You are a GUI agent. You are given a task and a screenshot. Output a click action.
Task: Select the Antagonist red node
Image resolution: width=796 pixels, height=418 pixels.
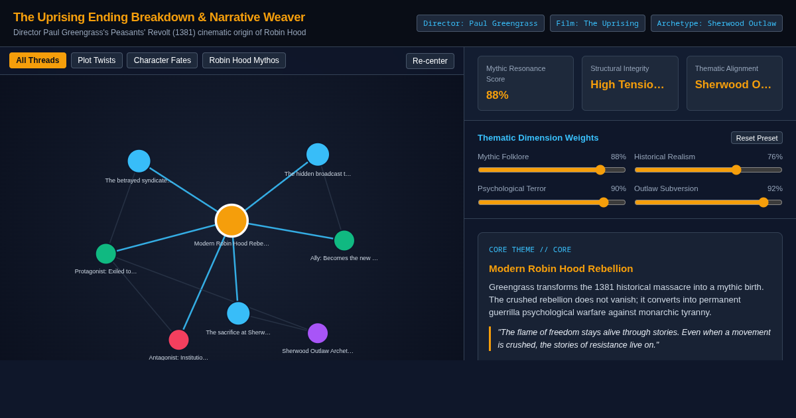178,340
